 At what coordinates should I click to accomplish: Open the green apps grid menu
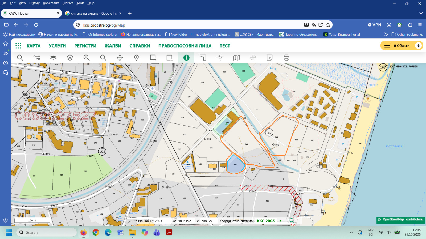point(18,46)
